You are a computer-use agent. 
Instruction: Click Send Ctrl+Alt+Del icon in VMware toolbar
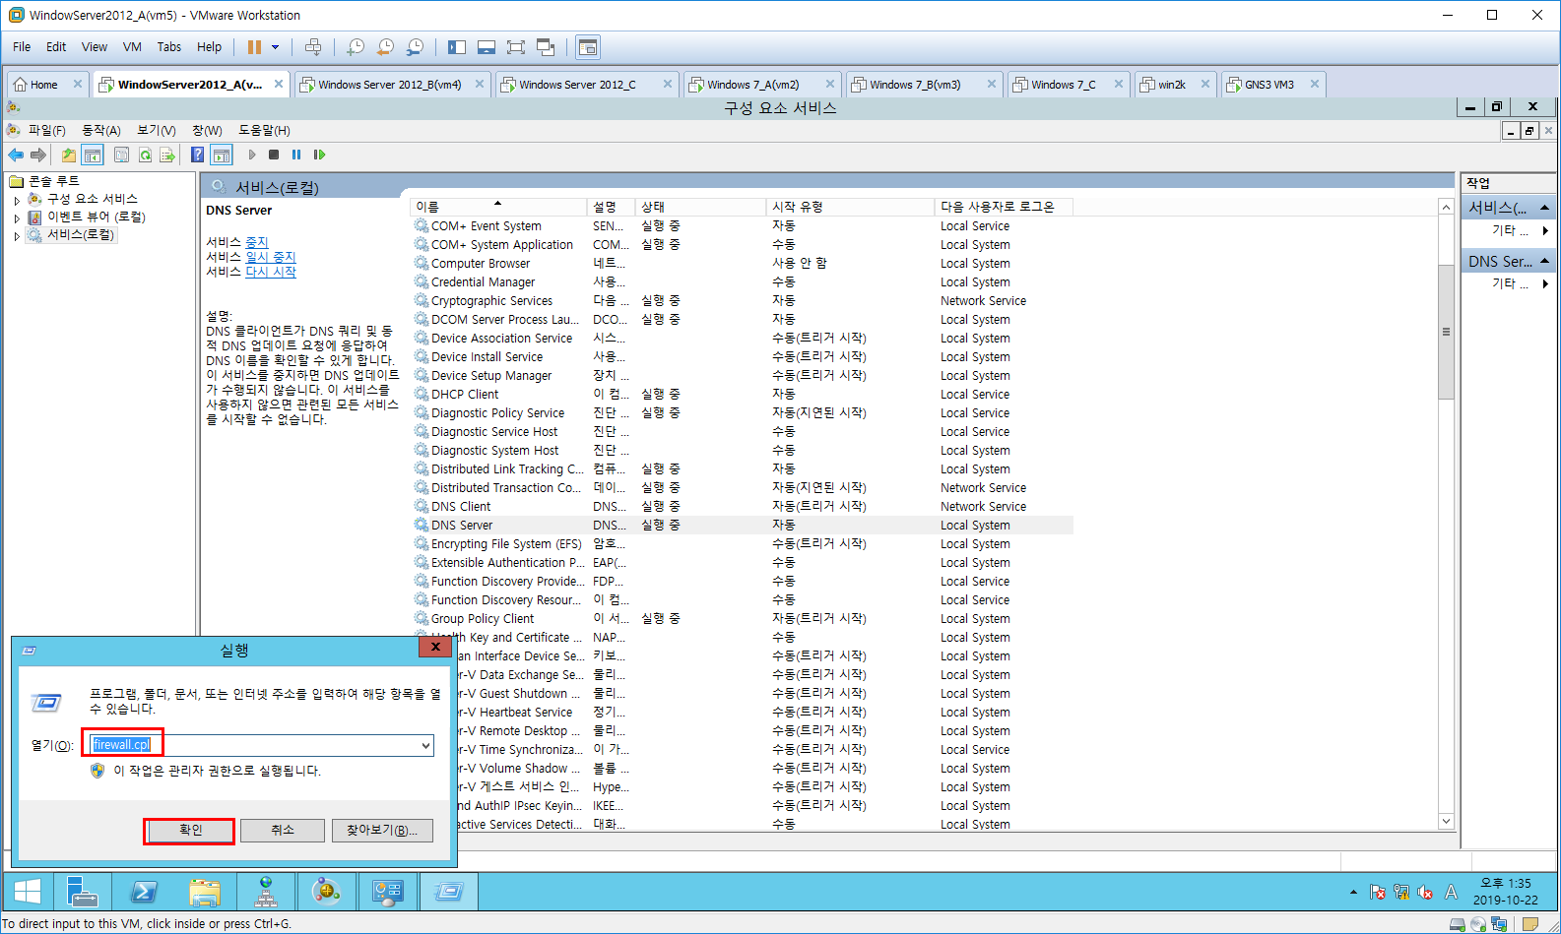pyautogui.click(x=313, y=47)
